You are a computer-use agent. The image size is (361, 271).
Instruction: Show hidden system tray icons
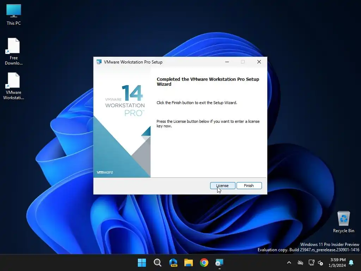point(289,263)
